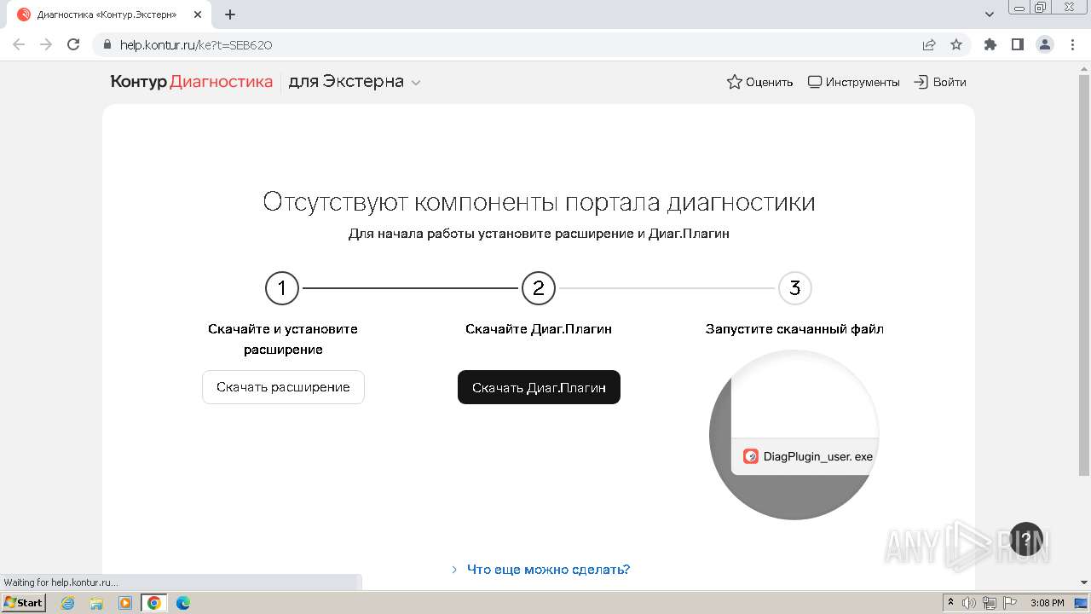Show hidden system tray icons

click(x=951, y=603)
